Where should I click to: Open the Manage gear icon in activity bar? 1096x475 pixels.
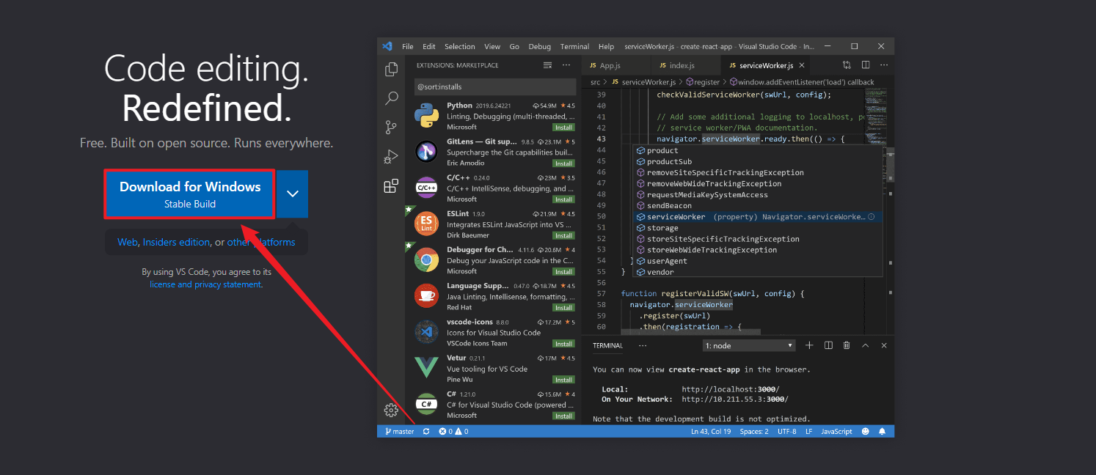pyautogui.click(x=391, y=410)
